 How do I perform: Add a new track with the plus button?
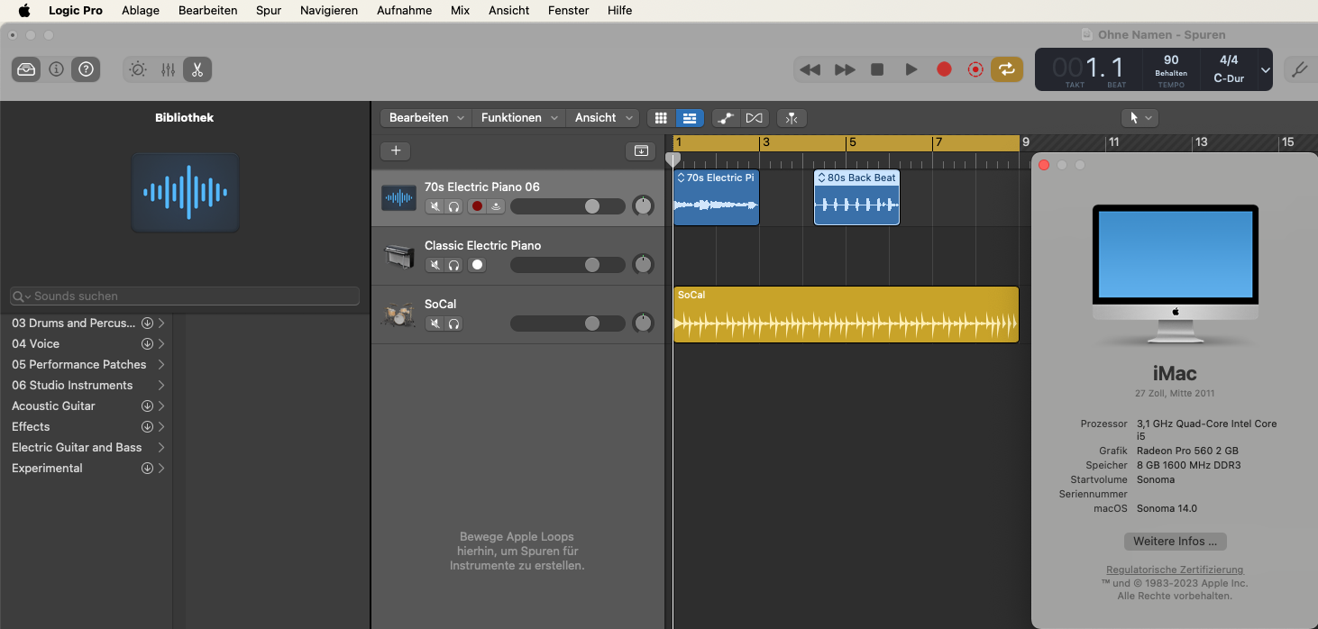point(395,150)
